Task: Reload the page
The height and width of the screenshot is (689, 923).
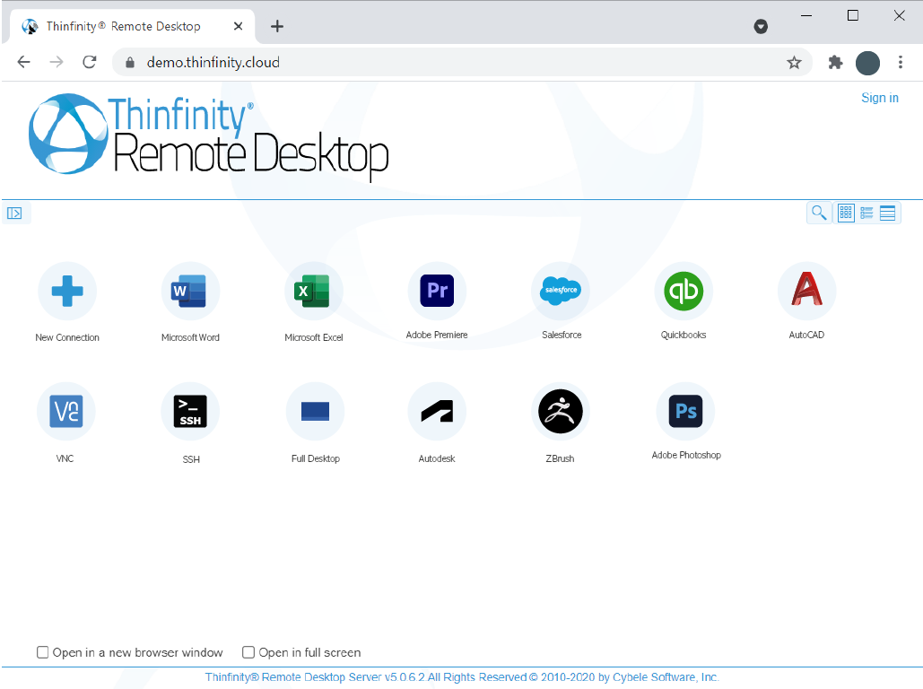Action: pyautogui.click(x=90, y=62)
